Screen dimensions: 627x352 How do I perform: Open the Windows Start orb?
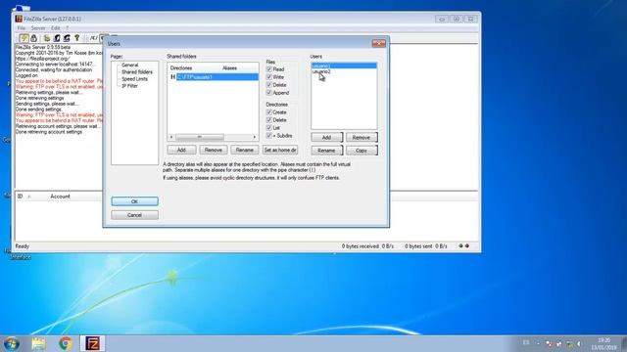click(x=11, y=343)
